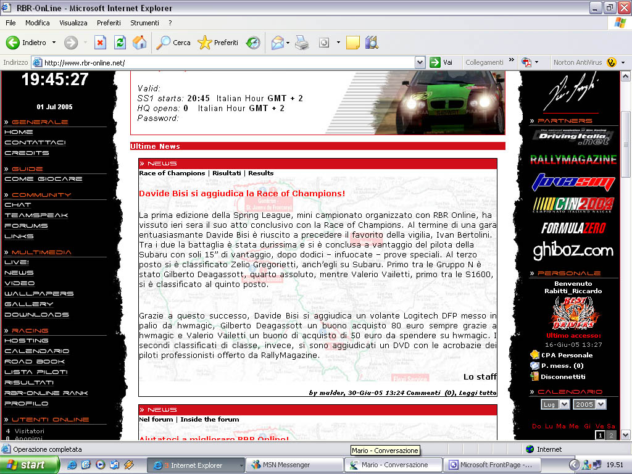
Task: Open the Modifica menu
Action: (x=38, y=23)
